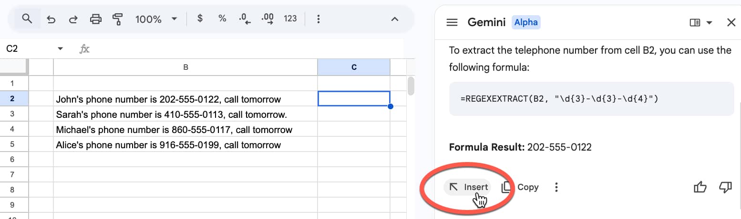Screen dimensions: 741x219
Task: Insert the Gemini formula into the sheet
Action: [x=469, y=187]
